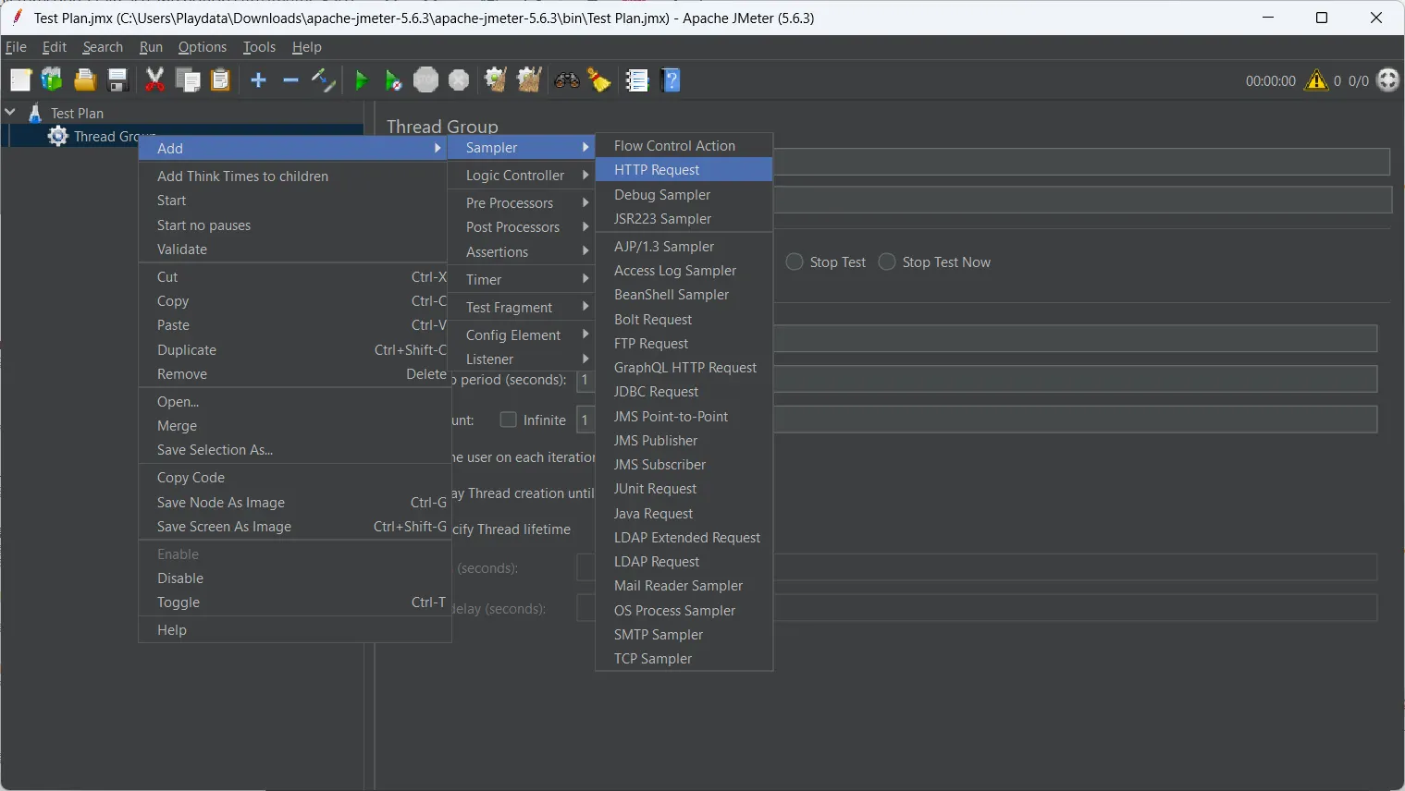Click the Thread Group comments input field

(1082, 200)
